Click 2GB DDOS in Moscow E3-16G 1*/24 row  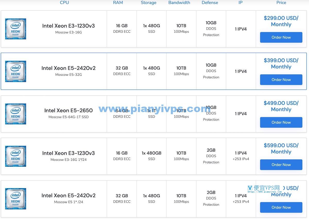pyautogui.click(x=211, y=150)
